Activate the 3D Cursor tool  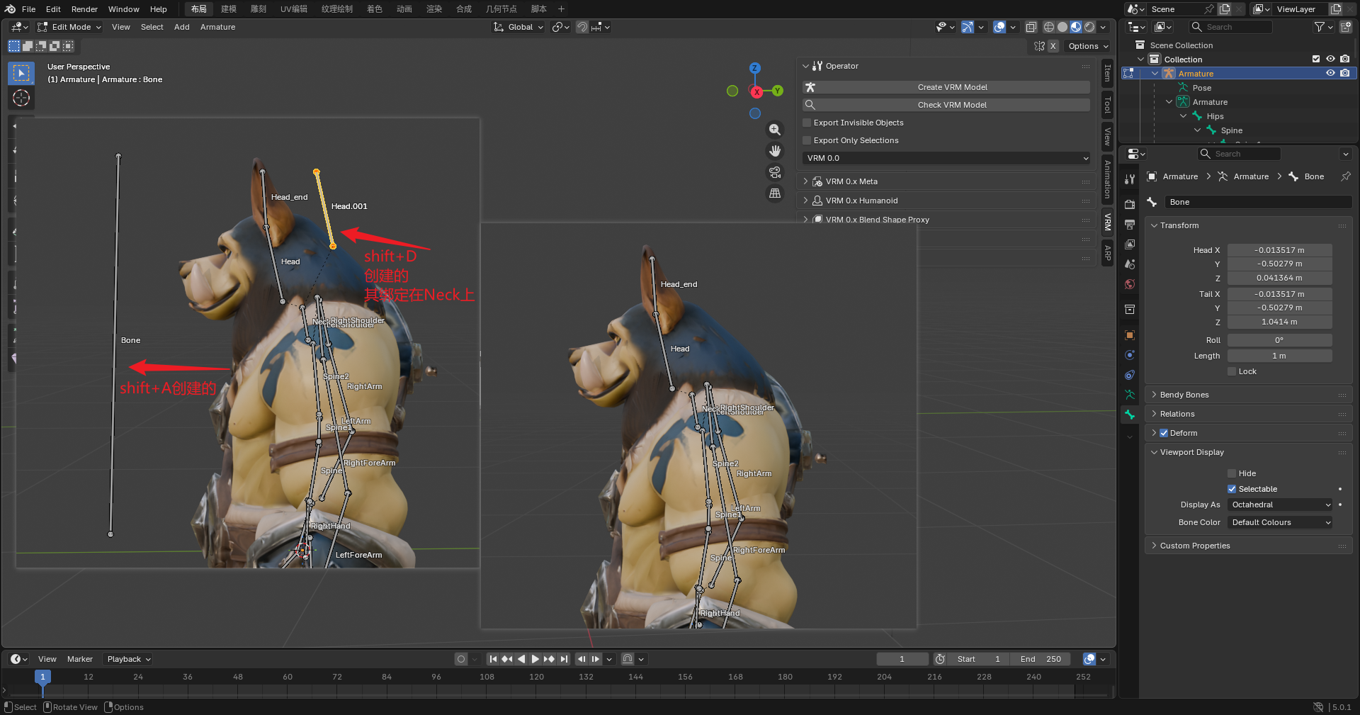(21, 98)
